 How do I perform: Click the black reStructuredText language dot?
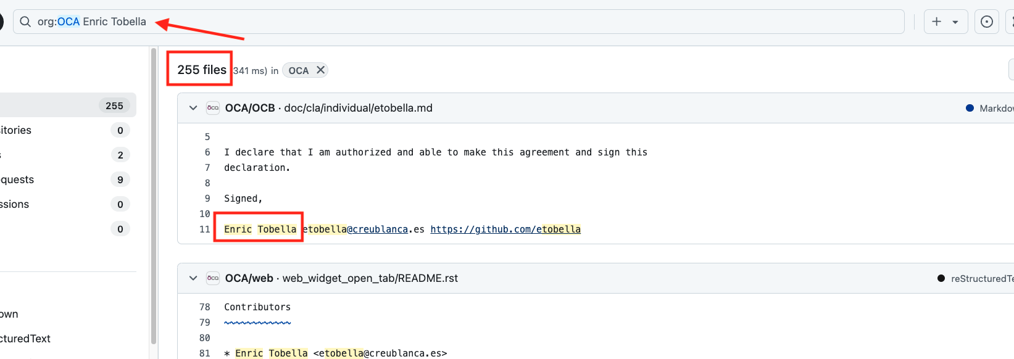point(941,278)
